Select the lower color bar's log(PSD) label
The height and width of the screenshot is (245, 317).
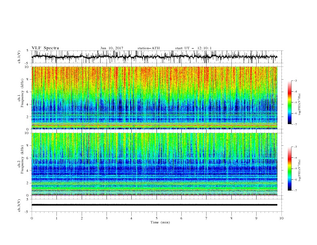[x=300, y=171]
